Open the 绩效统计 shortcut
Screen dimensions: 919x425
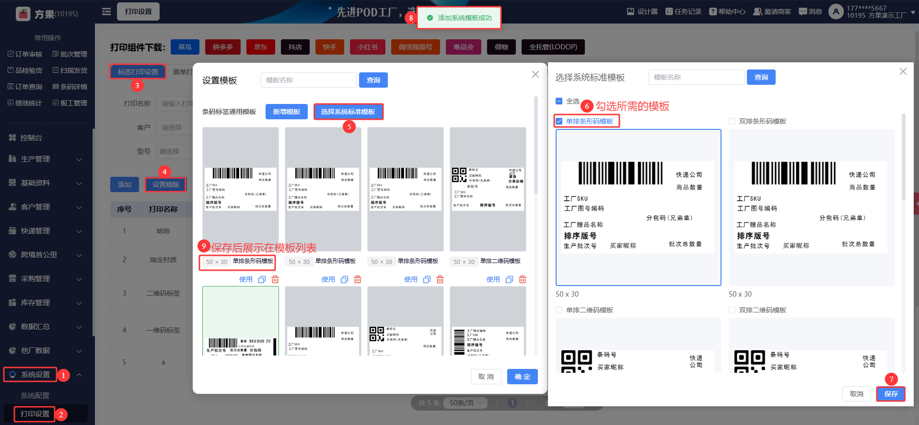tap(25, 103)
